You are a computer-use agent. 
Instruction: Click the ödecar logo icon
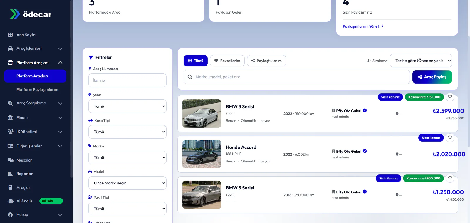point(15,14)
